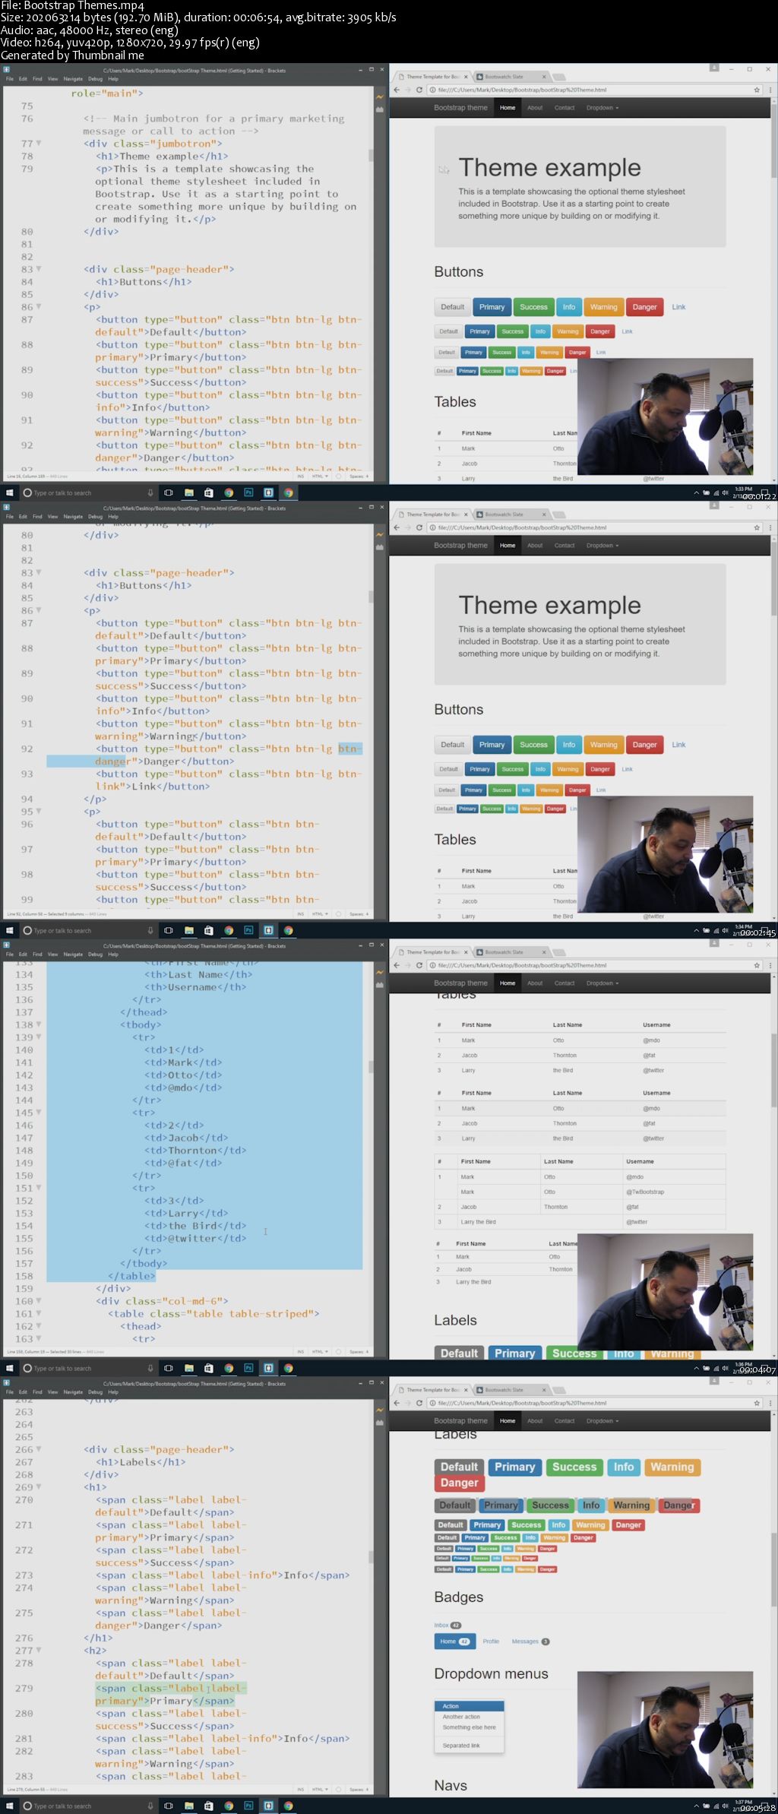This screenshot has width=778, height=1814.
Task: Click Spaces: 4 indentation setting in 00:04:07 frame
Action: click(x=359, y=1352)
